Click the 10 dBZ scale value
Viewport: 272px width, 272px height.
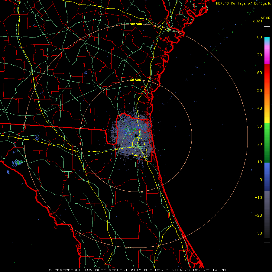(260, 162)
